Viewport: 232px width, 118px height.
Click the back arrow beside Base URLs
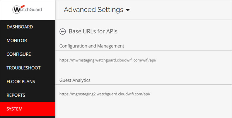[62, 32]
